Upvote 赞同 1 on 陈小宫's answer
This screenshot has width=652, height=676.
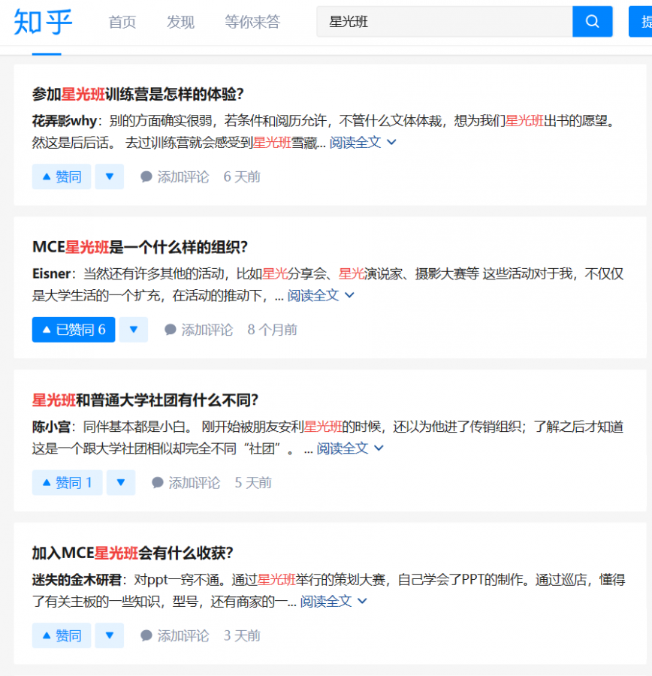pos(68,483)
